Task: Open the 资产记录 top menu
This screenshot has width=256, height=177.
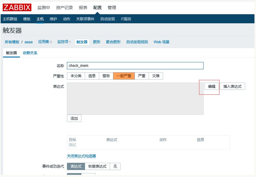Action: tap(64, 8)
